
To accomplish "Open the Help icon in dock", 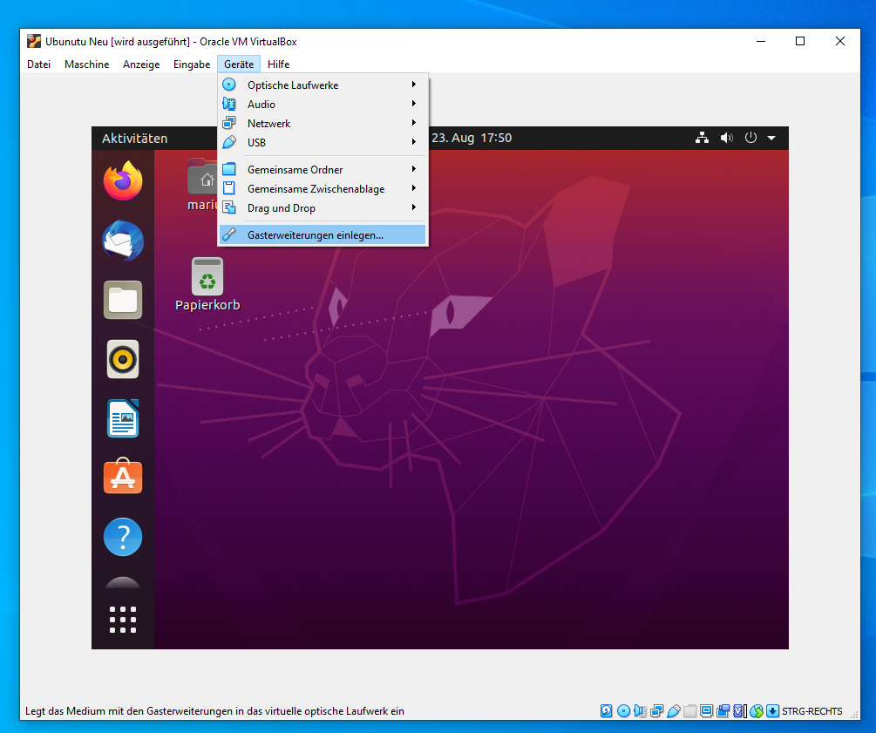I will pyautogui.click(x=123, y=536).
